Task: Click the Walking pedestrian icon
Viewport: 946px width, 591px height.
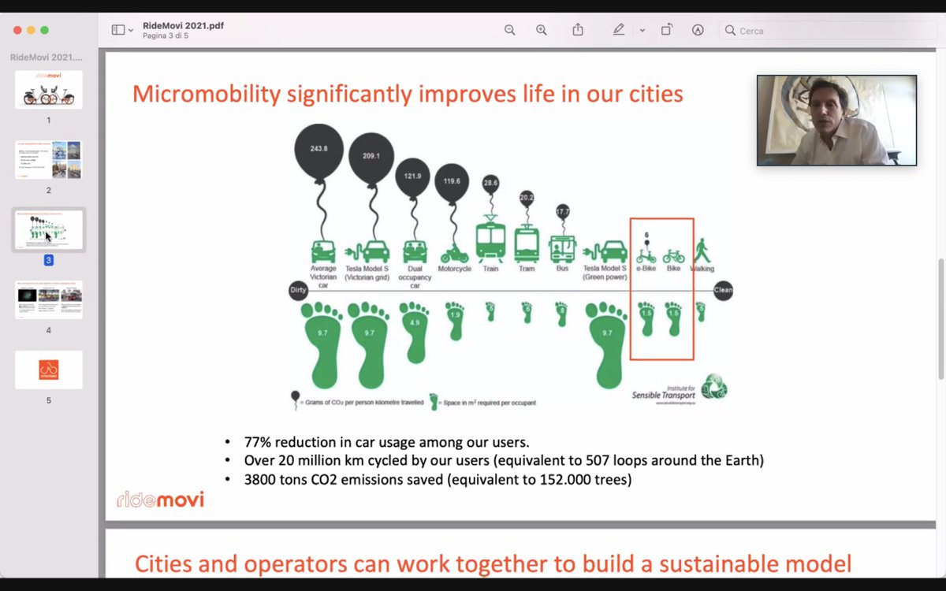Action: (702, 251)
